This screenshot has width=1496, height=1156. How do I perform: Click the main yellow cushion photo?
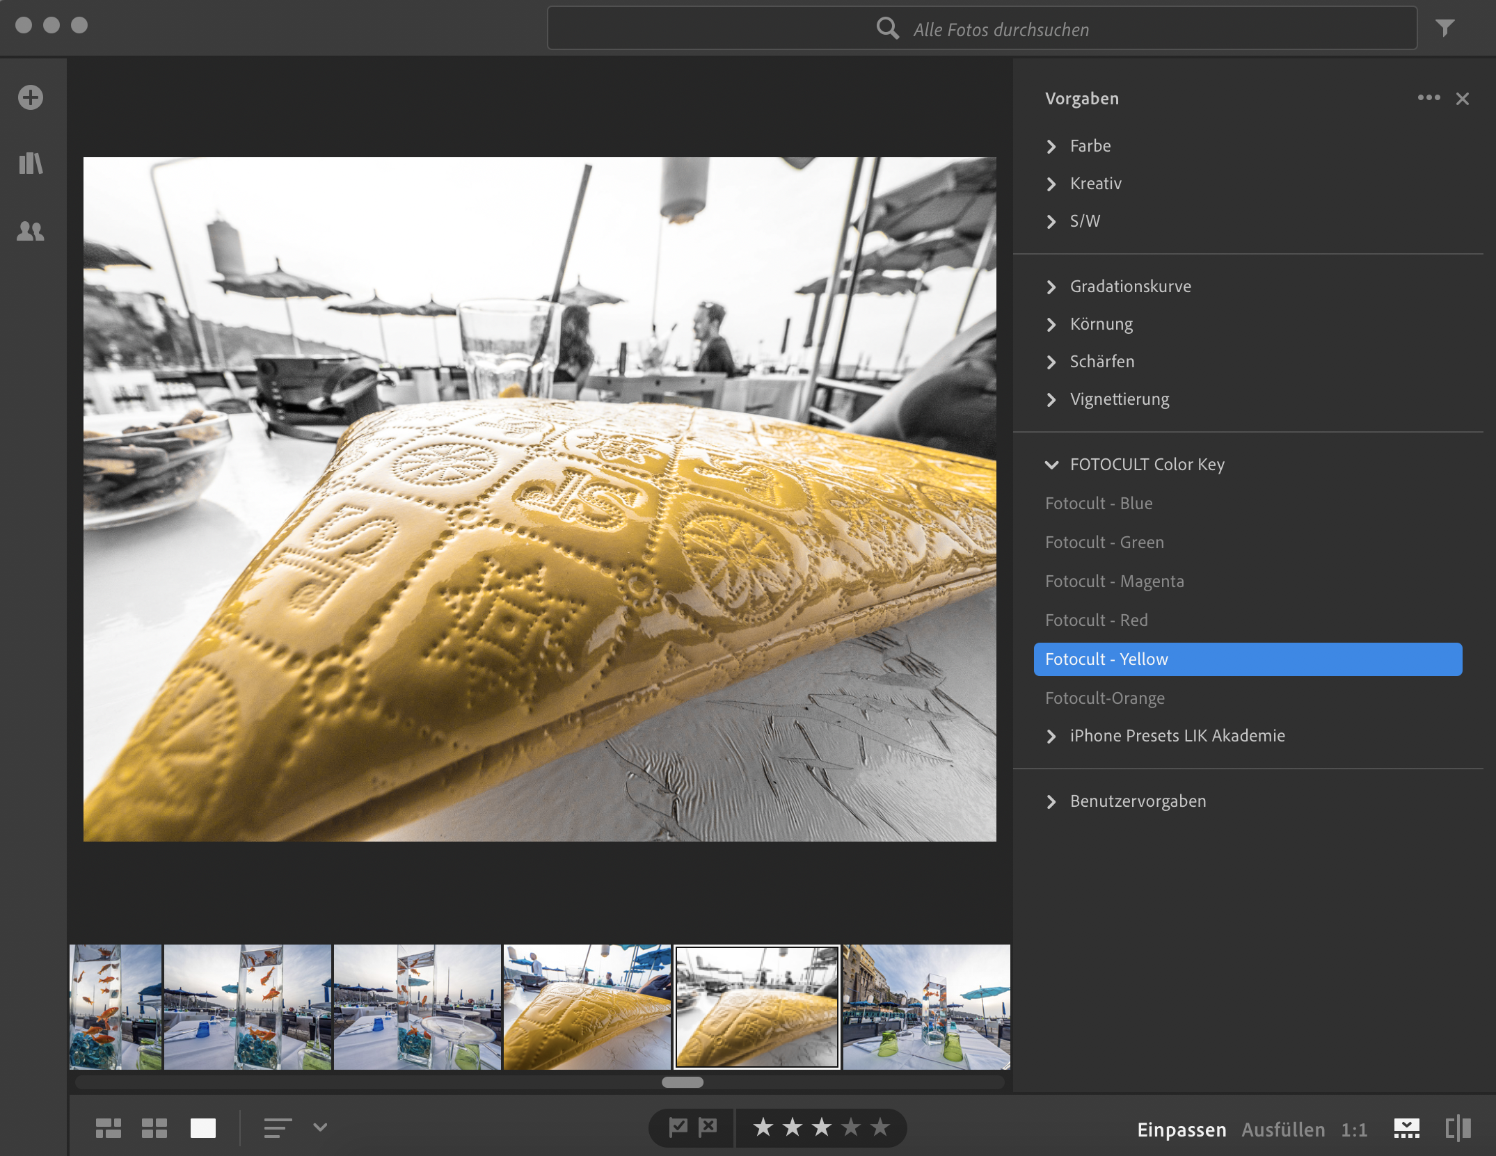[540, 499]
